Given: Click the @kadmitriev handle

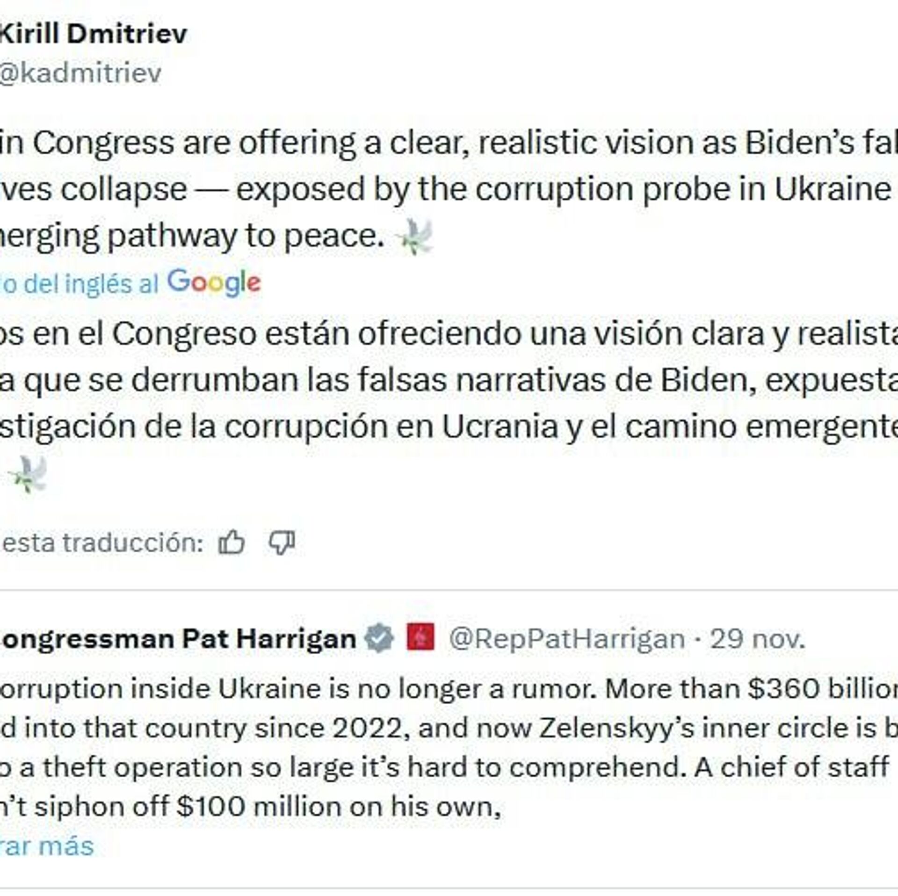Looking at the screenshot, I should (x=80, y=72).
